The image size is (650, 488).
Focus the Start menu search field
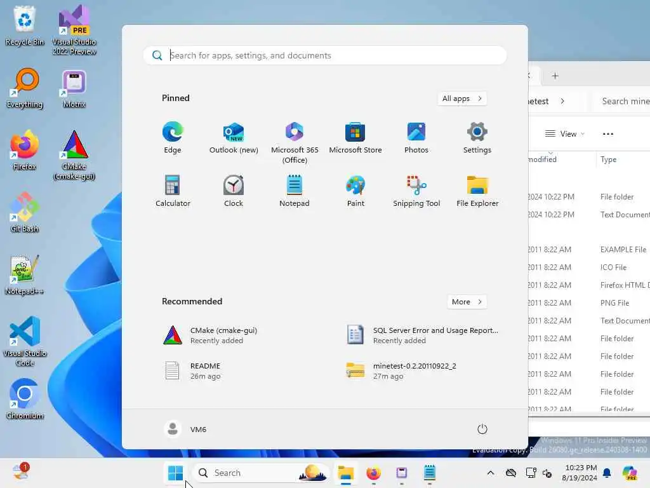[325, 55]
